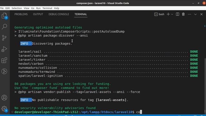Open the Run menu
206x116 pixels.
(x=38, y=8)
